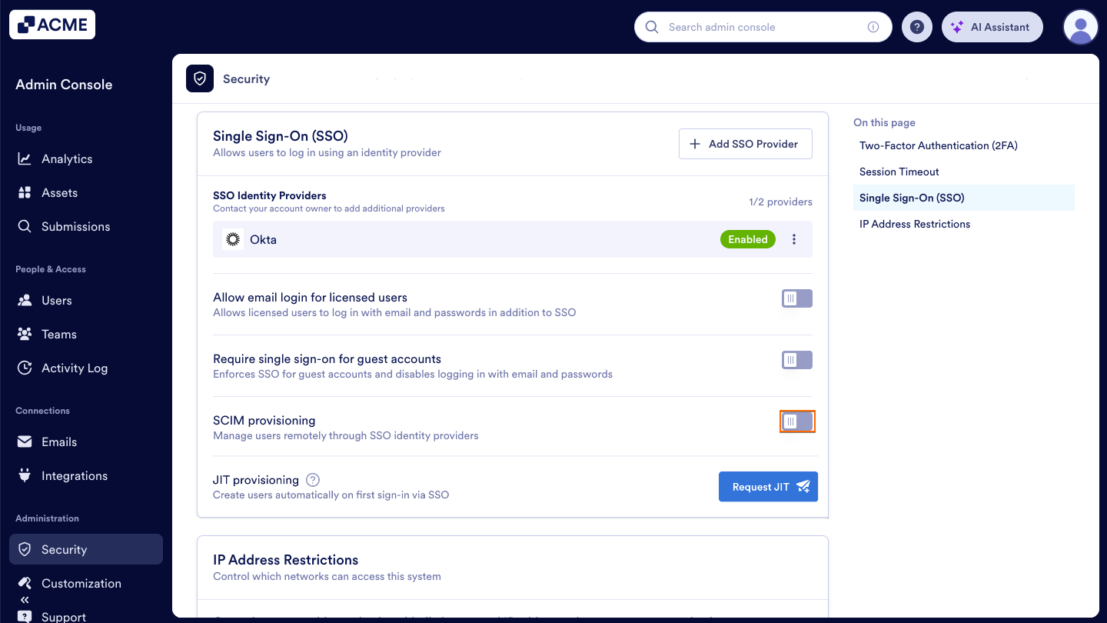Open the Emails connections page
This screenshot has width=1107, height=623.
(x=60, y=441)
